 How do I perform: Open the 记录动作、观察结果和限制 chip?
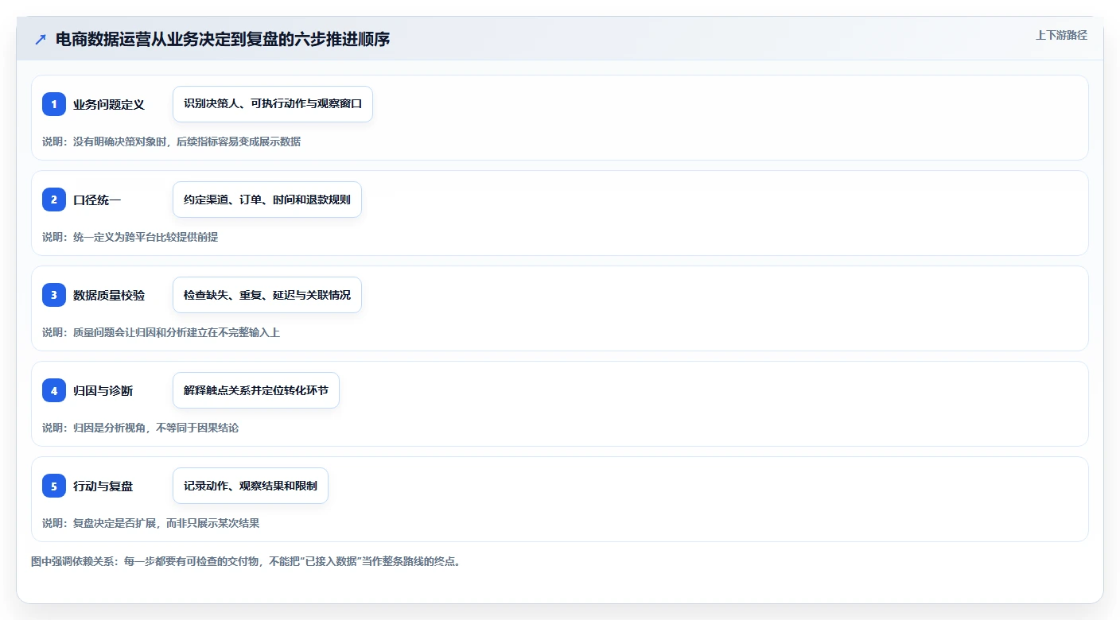pos(251,486)
